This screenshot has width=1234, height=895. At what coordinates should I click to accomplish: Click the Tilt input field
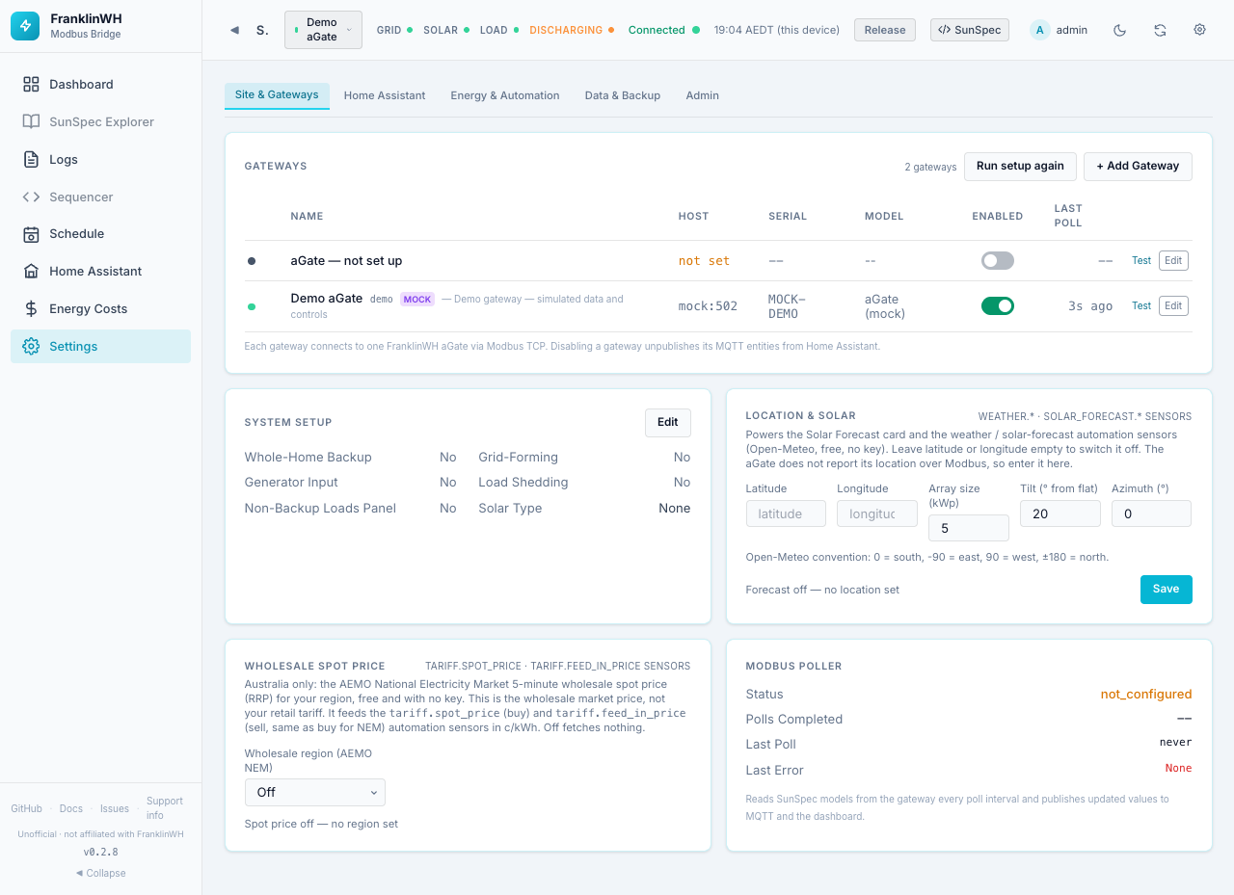pos(1060,514)
